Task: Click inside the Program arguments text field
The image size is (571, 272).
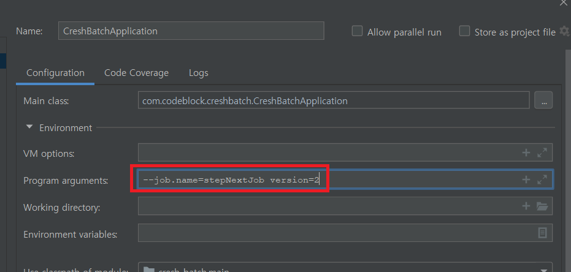Action: coord(417,180)
